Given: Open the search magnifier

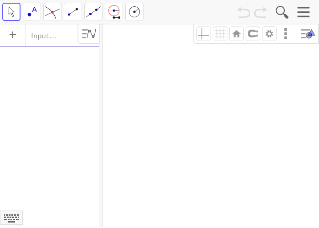Looking at the screenshot, I should [x=282, y=12].
